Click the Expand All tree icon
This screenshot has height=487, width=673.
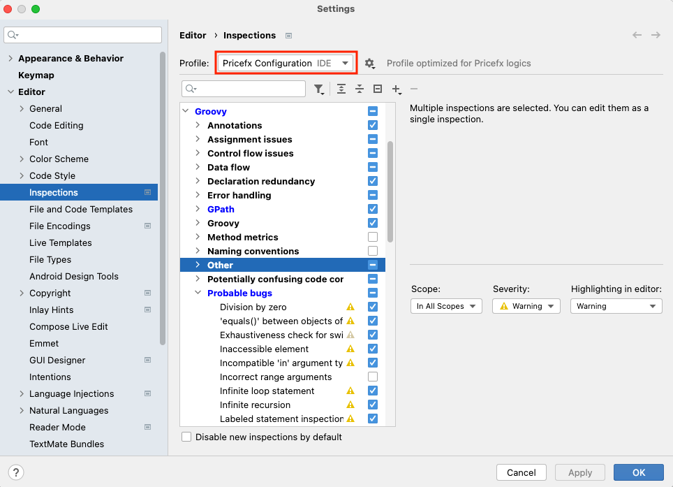[x=341, y=89]
